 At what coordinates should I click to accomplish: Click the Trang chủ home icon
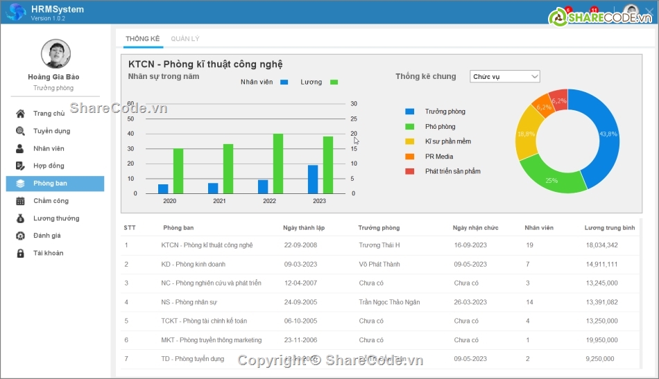20,114
